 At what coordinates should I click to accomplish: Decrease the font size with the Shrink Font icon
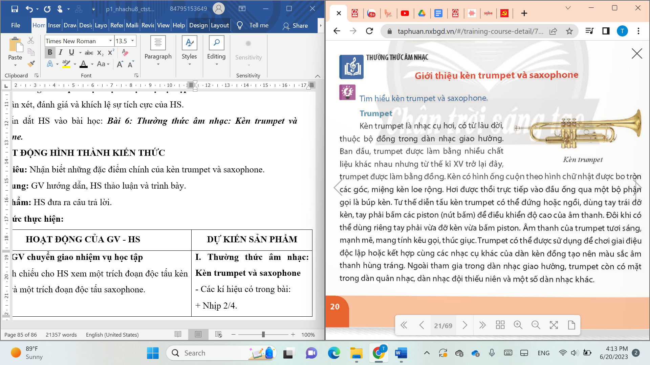pos(131,64)
